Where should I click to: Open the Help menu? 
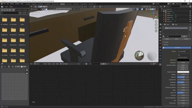[x=22, y=4]
